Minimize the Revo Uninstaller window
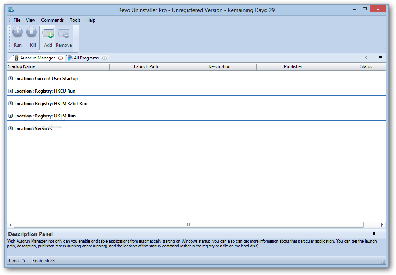The width and height of the screenshot is (396, 275). (355, 9)
